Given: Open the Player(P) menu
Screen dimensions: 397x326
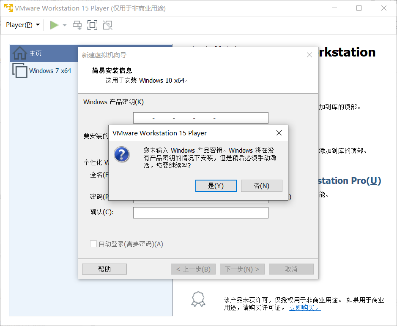Looking at the screenshot, I should point(23,25).
